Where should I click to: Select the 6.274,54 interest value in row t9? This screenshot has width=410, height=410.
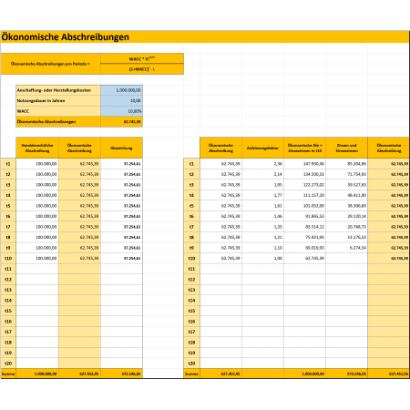pos(347,248)
